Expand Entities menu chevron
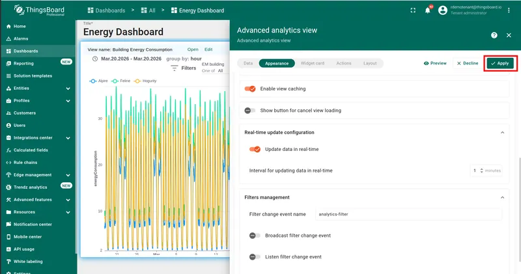The height and width of the screenshot is (274, 521). pos(68,89)
